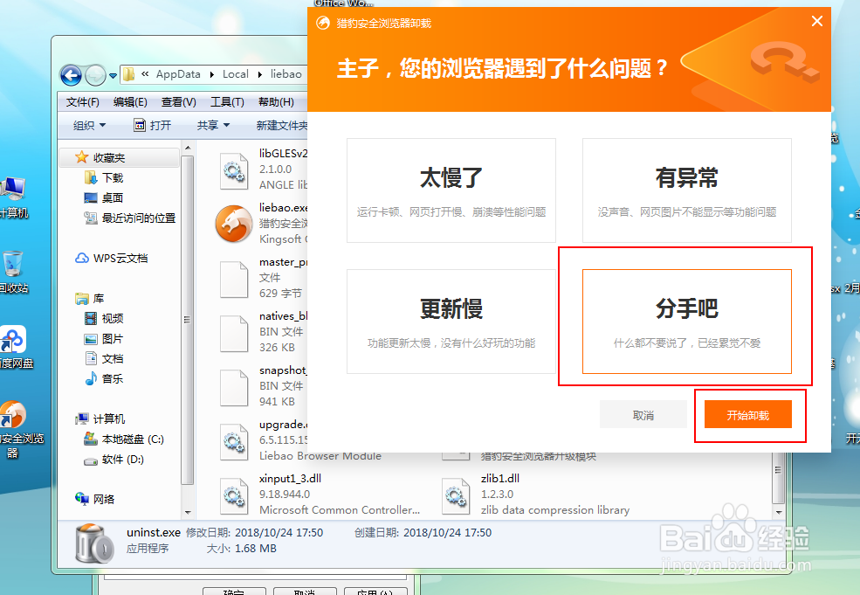The height and width of the screenshot is (595, 860).
Task: Open the navigation history dropdown arrow
Action: click(x=113, y=76)
